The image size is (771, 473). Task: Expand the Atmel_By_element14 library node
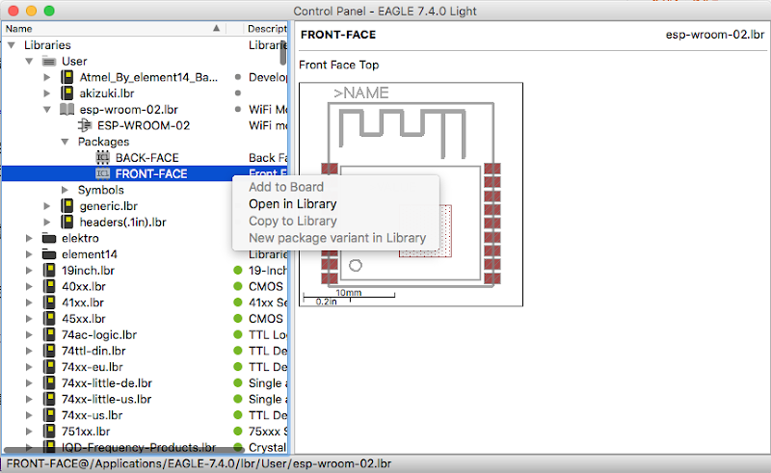[47, 77]
